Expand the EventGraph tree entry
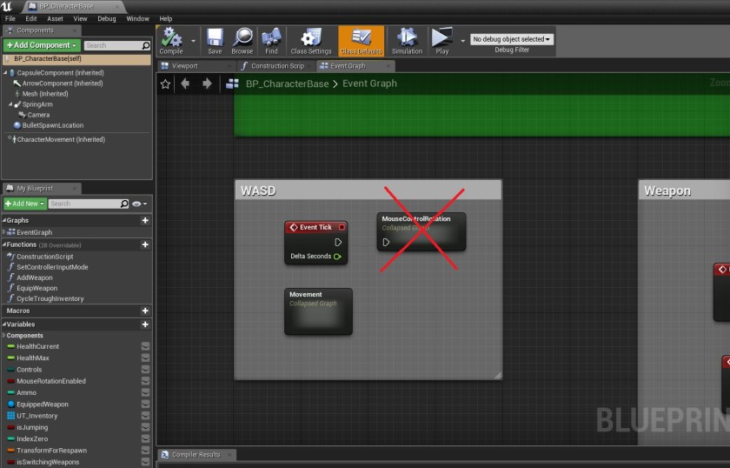Viewport: 730px width, 468px height. [x=4, y=232]
